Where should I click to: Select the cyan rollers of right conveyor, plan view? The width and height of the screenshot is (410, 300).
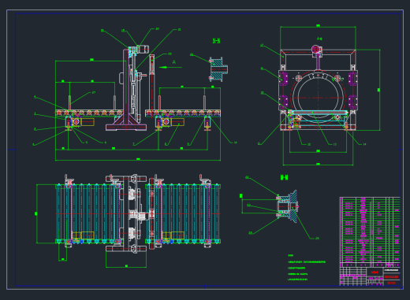coord(183,213)
